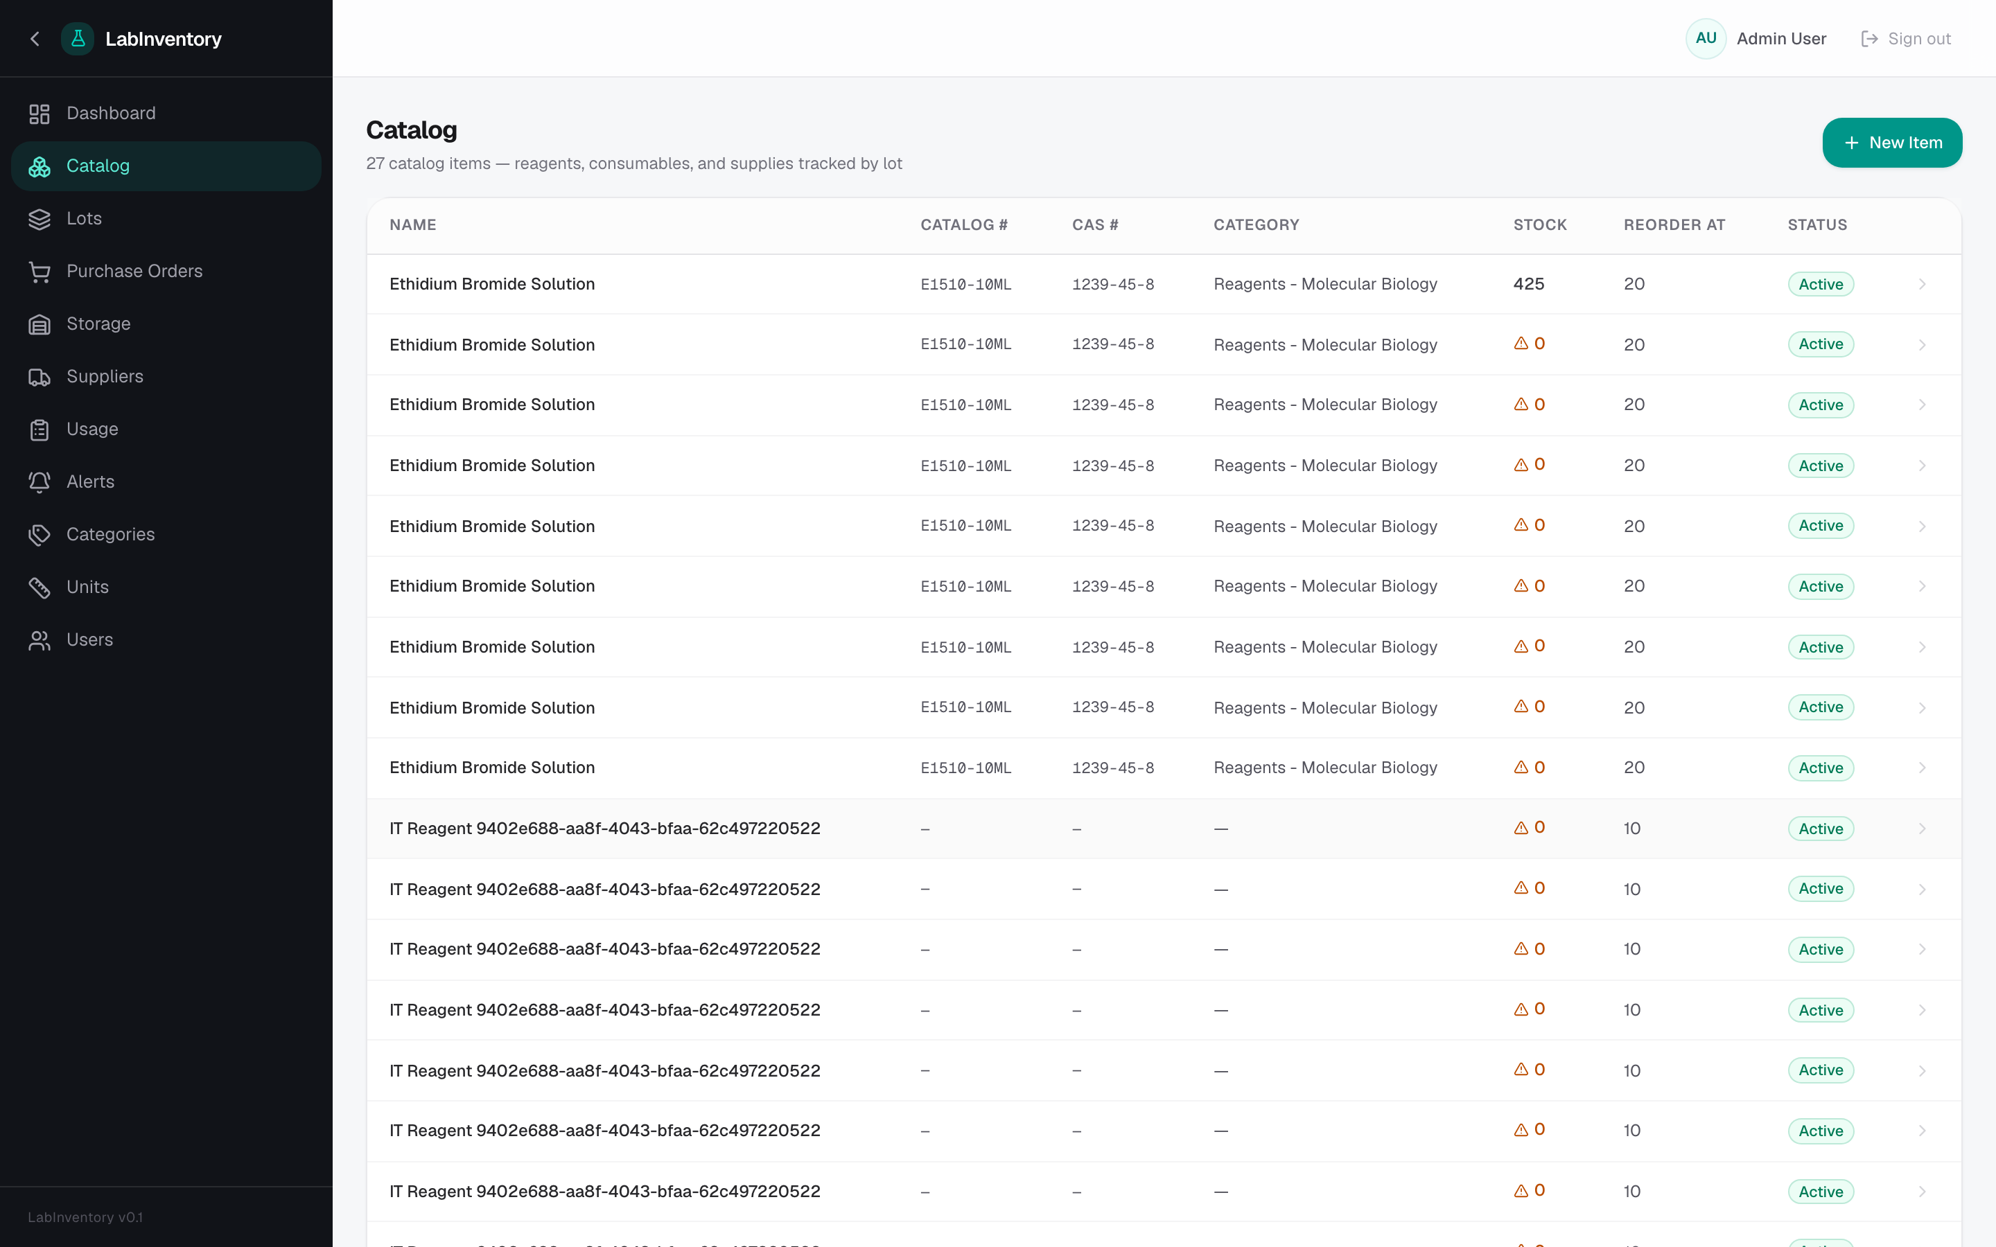Viewport: 1996px width, 1247px height.
Task: Click warning icon on fourth Ethidium Bromide row
Action: point(1521,465)
